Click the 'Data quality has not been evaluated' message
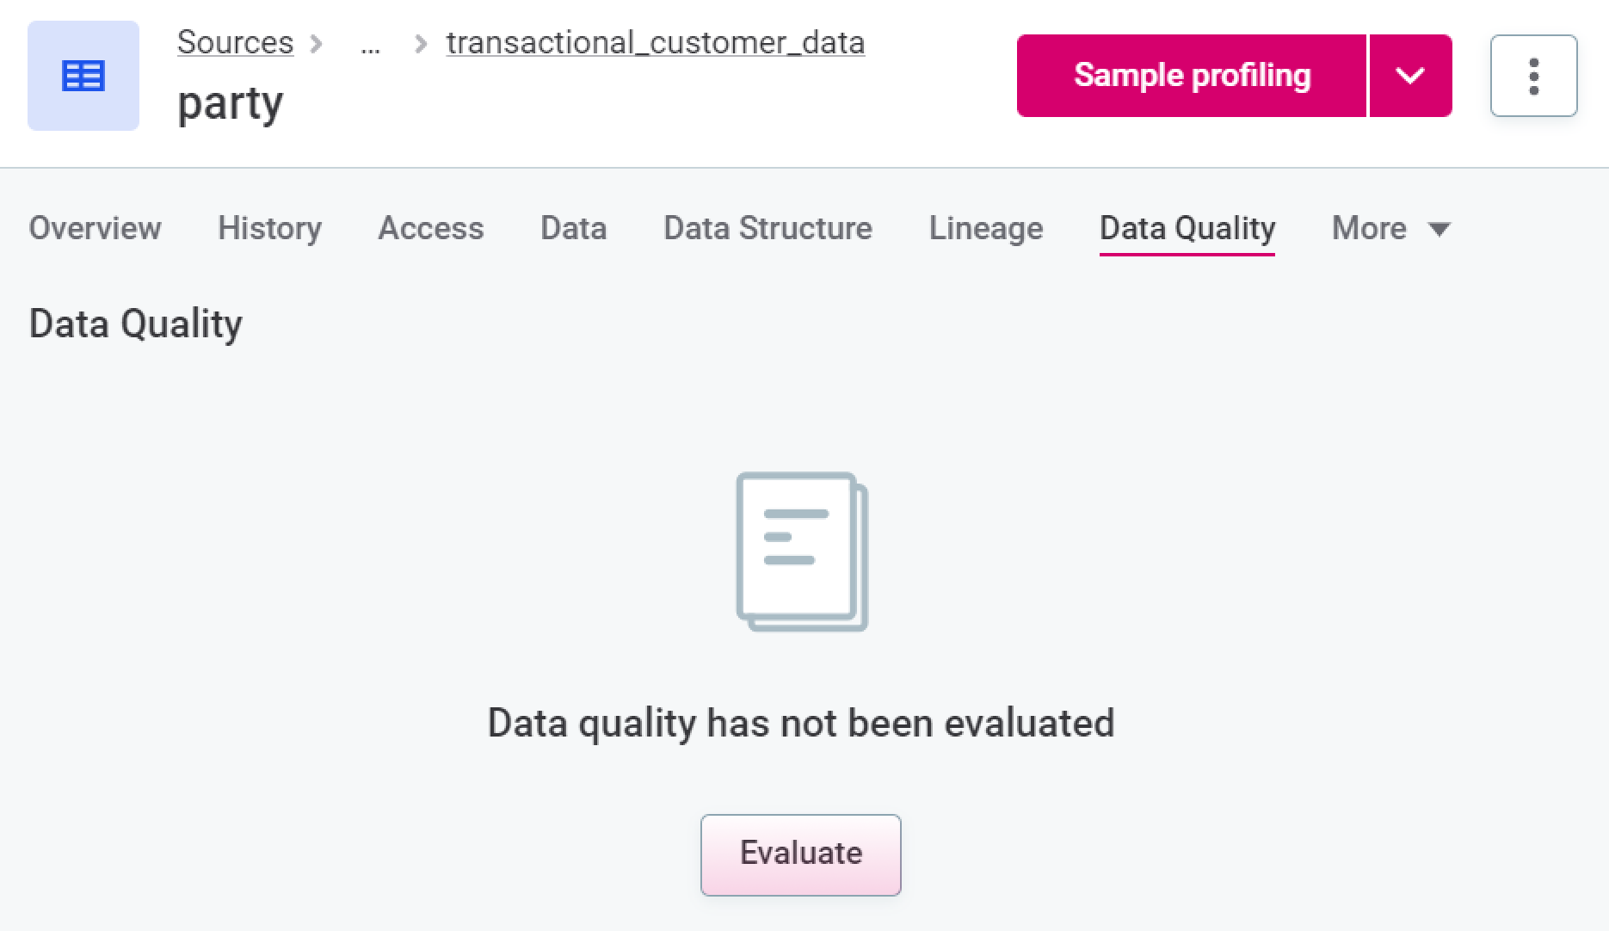This screenshot has width=1609, height=931. coord(800,723)
